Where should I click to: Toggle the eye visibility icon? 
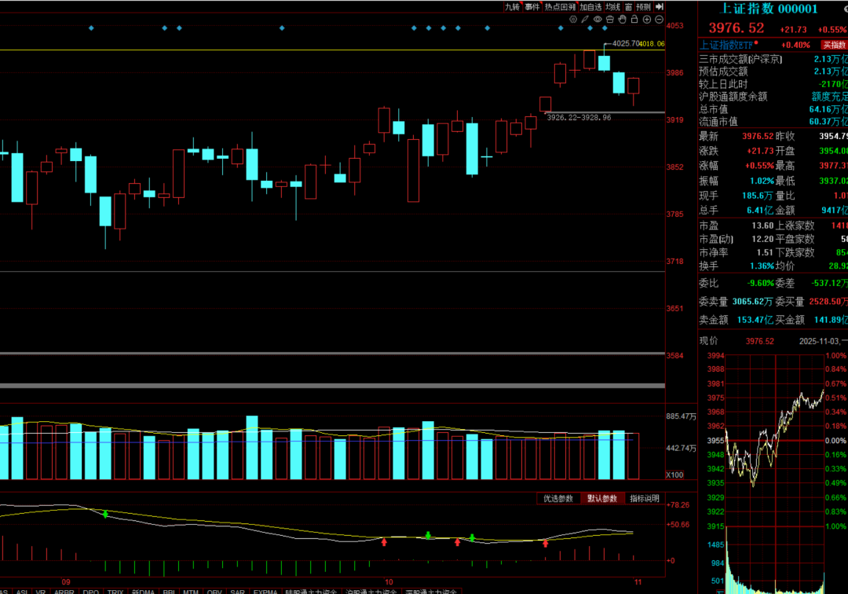pos(598,19)
